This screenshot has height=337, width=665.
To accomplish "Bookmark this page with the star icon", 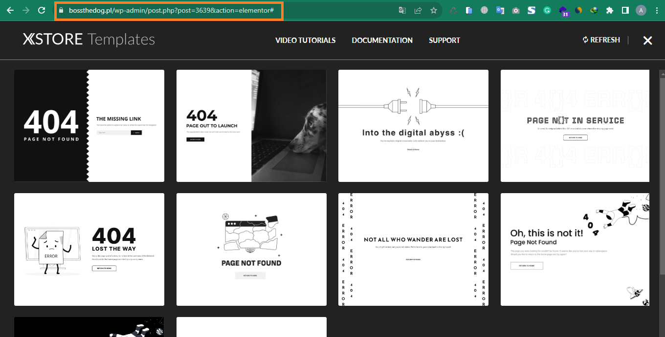I will tap(434, 10).
